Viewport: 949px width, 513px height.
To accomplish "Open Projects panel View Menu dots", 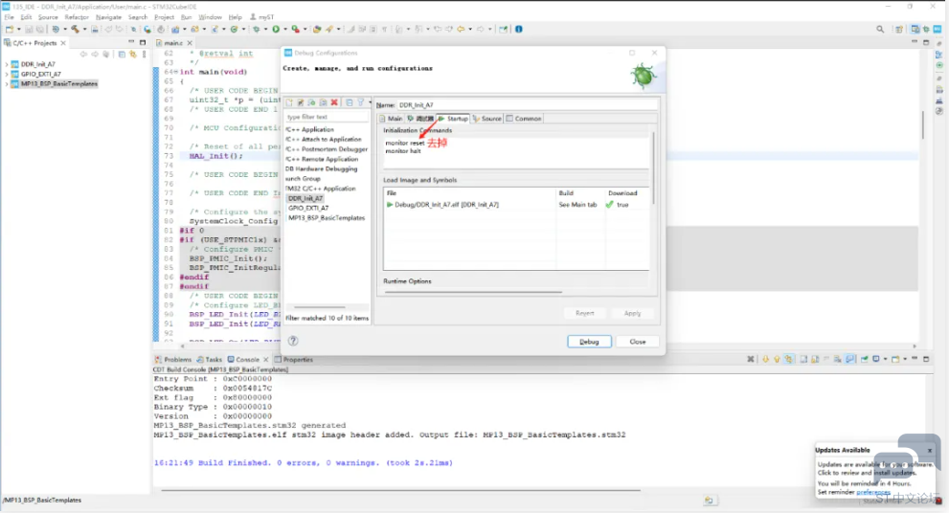I will (x=144, y=55).
